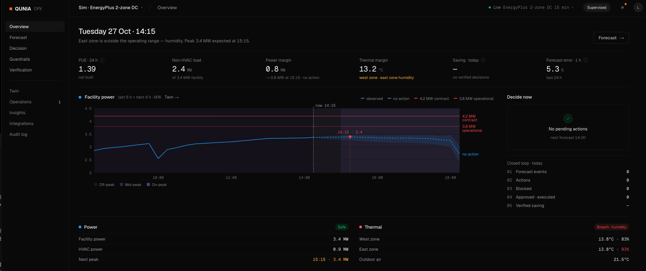The height and width of the screenshot is (271, 646).
Task: Open Operations with 1 badge
Action: click(35, 102)
